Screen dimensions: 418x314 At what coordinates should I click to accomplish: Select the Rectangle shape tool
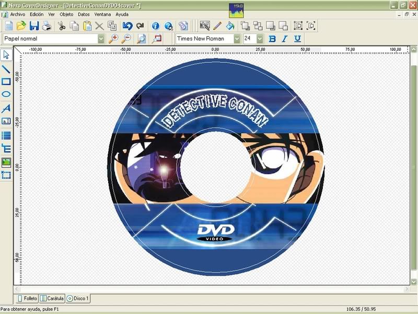6,82
